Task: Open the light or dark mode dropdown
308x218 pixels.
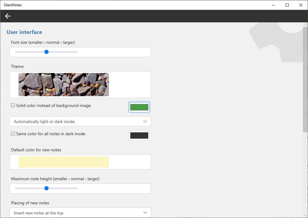Action: [80, 122]
